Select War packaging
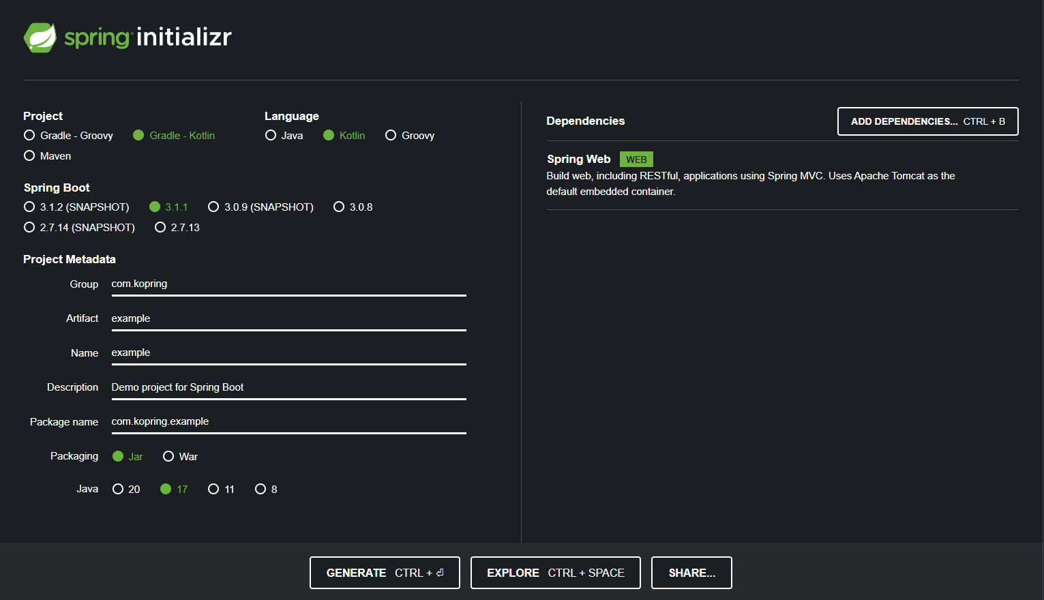Image resolution: width=1044 pixels, height=600 pixels. click(181, 457)
